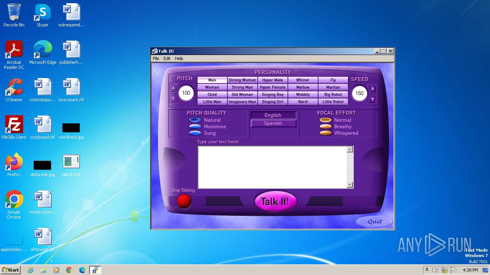
Task: Decrease speed with the down arrow
Action: (372, 99)
